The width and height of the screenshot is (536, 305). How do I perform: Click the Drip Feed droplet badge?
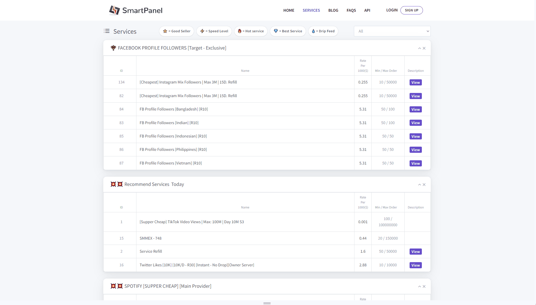(x=323, y=31)
